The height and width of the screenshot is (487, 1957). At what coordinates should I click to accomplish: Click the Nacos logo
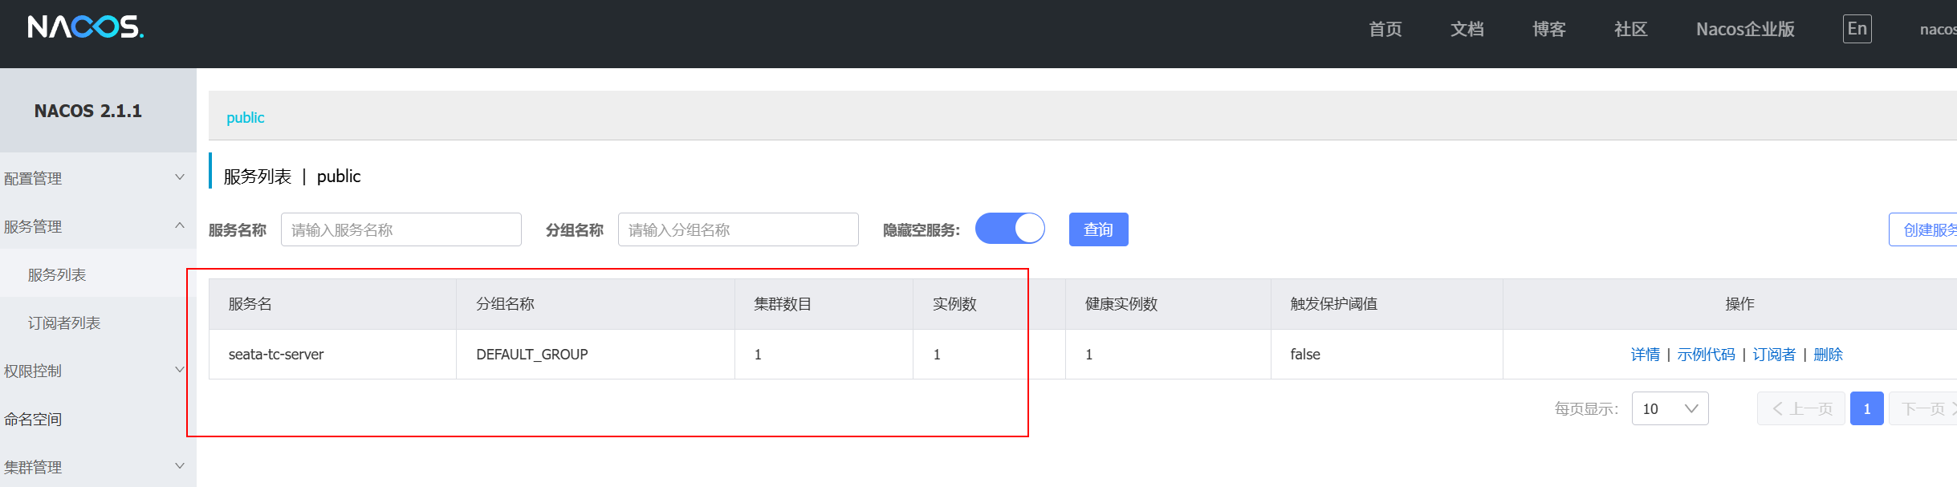click(x=85, y=27)
